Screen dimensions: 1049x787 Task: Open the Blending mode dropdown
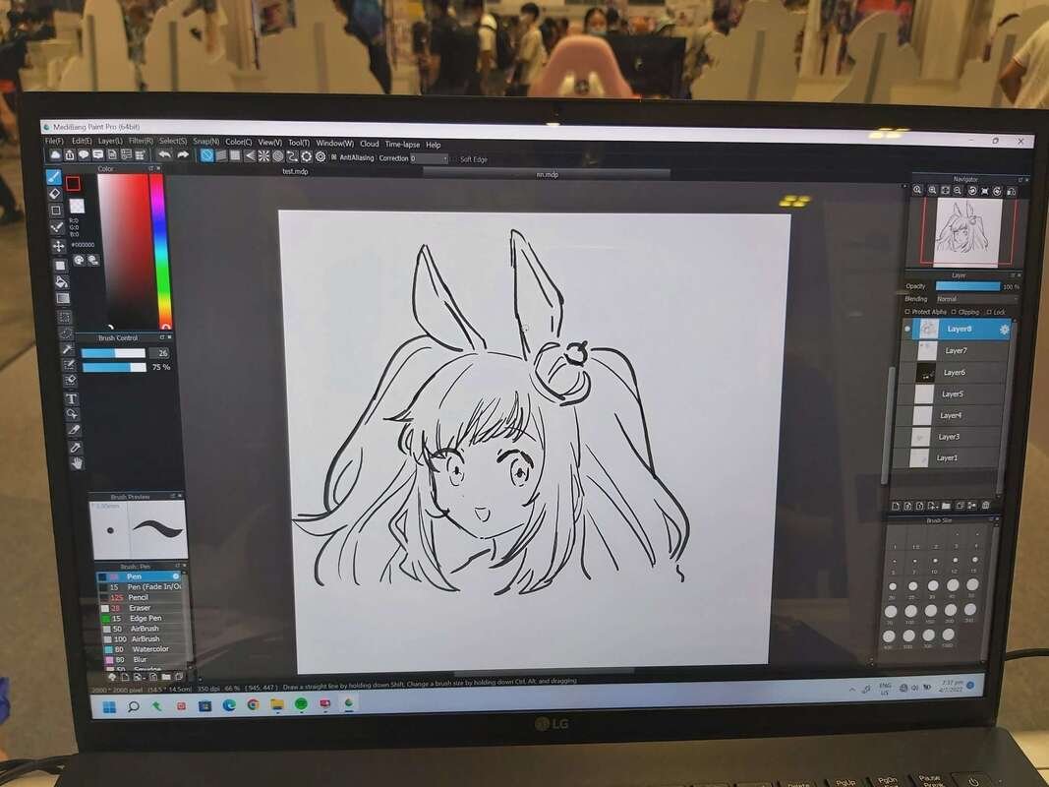(975, 299)
